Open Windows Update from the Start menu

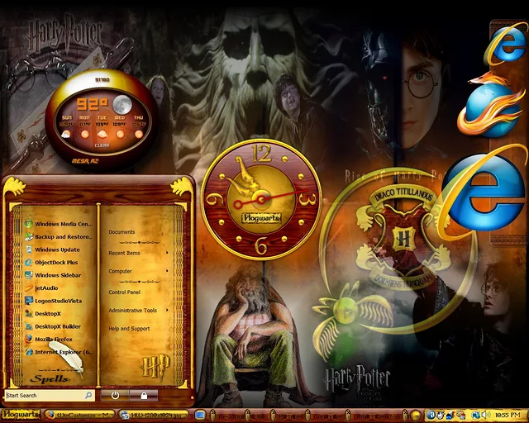pyautogui.click(x=57, y=250)
